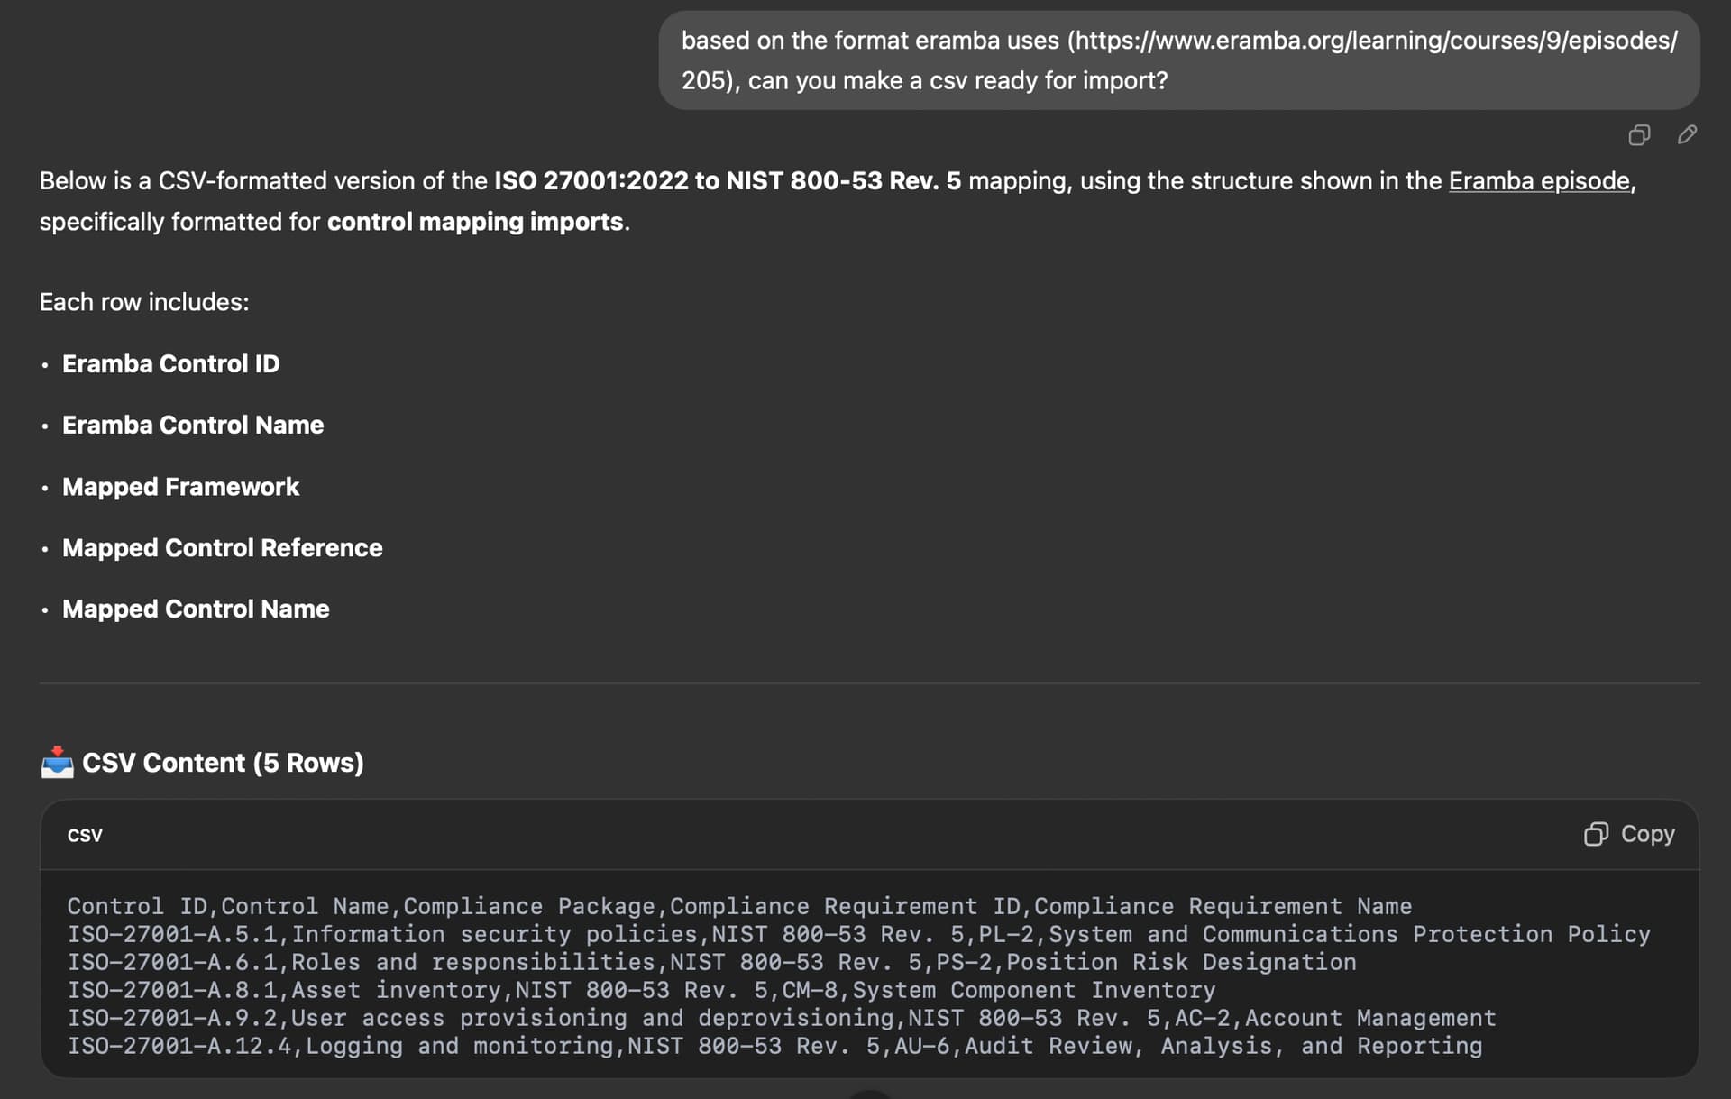This screenshot has width=1731, height=1099.
Task: Open the Eramba episode link
Action: click(x=1539, y=181)
